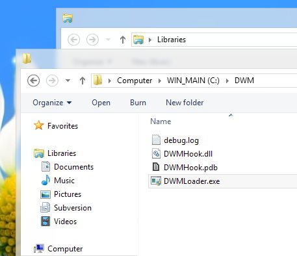The width and height of the screenshot is (297, 256).
Task: Go up one level in Libraries window
Action: [x=123, y=40]
